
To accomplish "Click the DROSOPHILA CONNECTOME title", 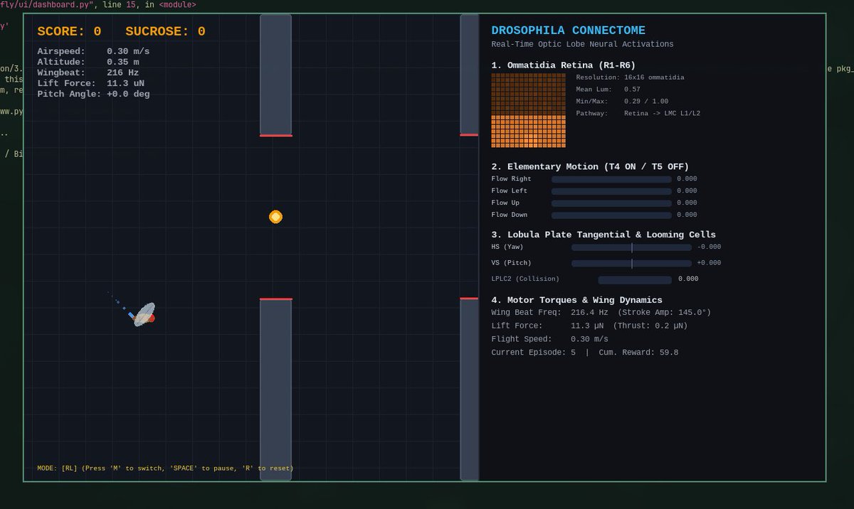I will pyautogui.click(x=568, y=31).
